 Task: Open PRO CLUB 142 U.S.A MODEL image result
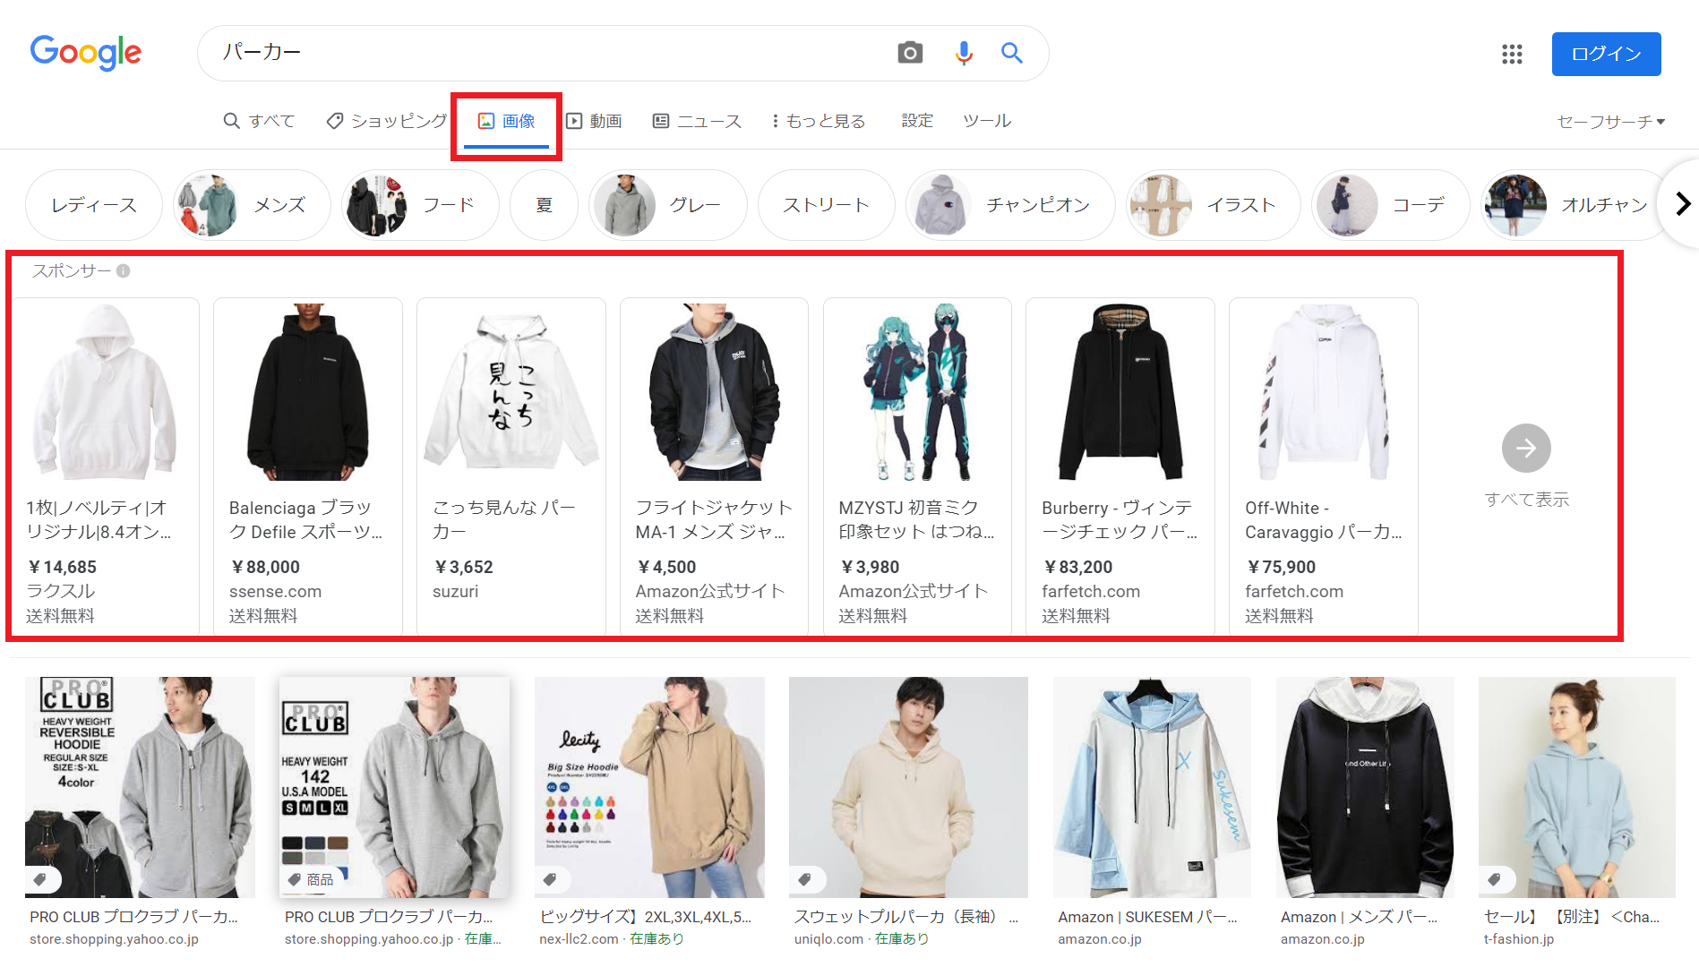[395, 787]
